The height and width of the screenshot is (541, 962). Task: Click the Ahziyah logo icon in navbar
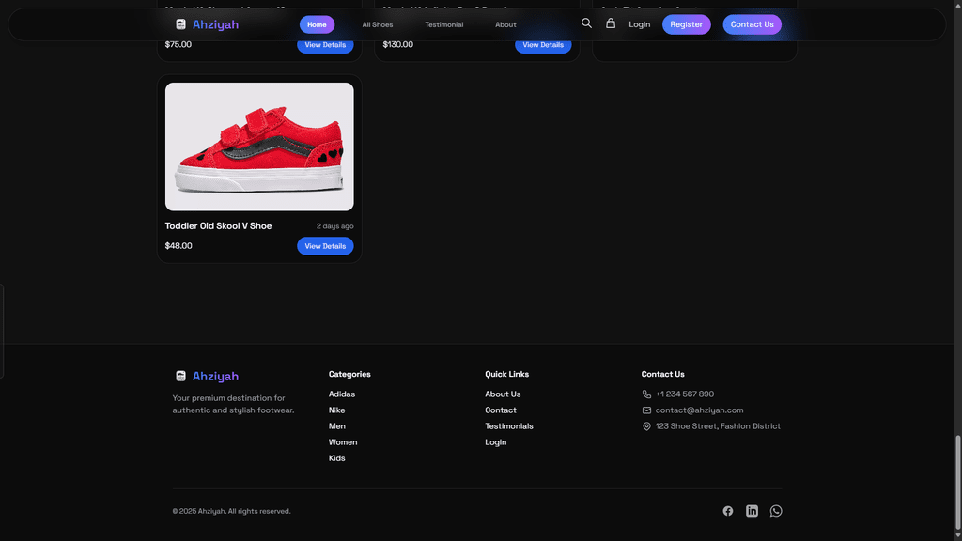(180, 24)
